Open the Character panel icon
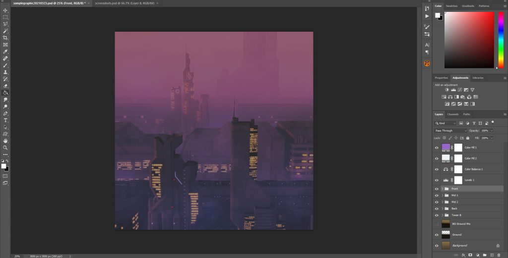 tap(427, 45)
